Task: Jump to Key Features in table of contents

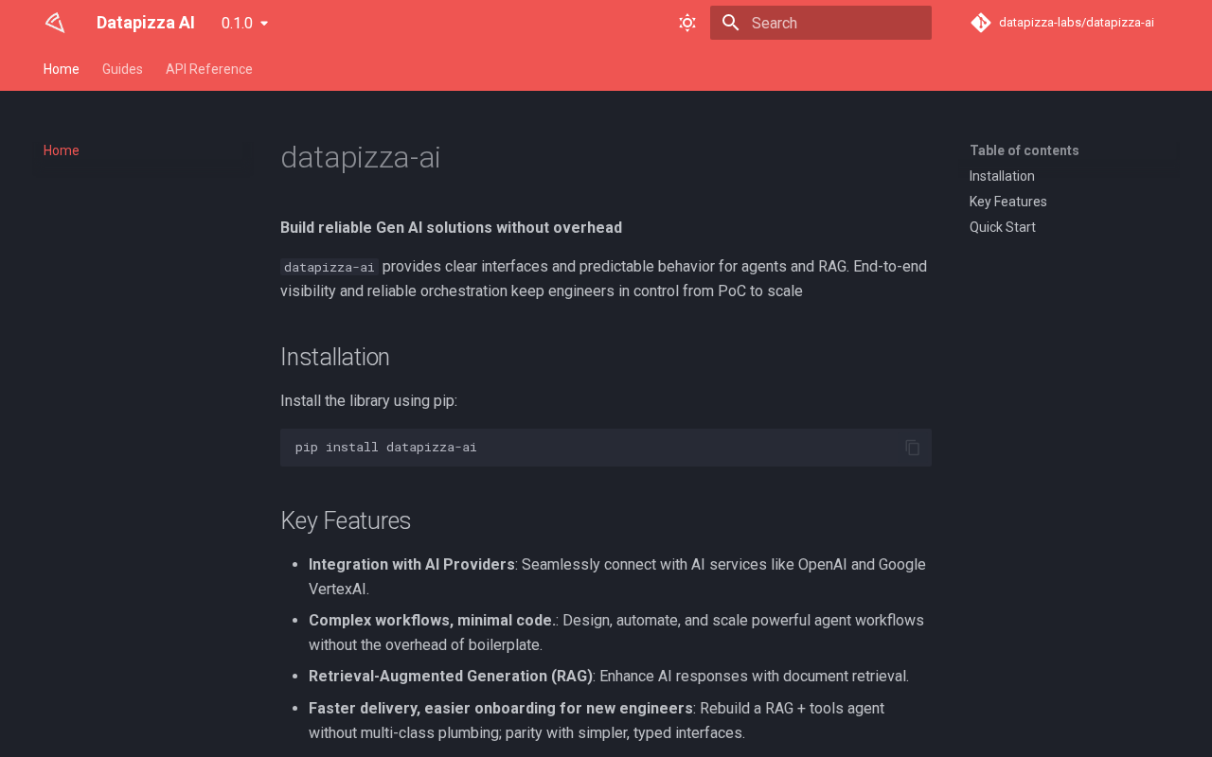Action: click(x=1008, y=202)
